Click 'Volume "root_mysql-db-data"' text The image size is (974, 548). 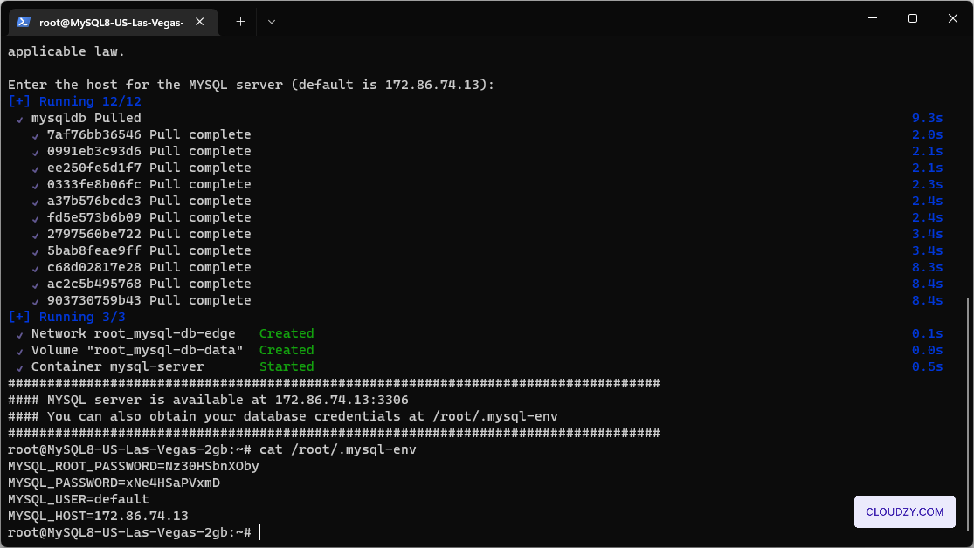coord(137,350)
